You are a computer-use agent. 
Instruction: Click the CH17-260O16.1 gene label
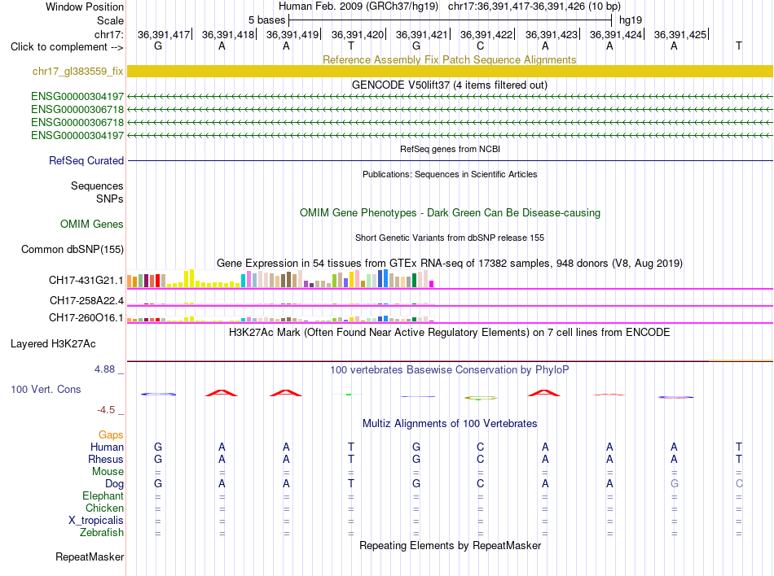(86, 318)
